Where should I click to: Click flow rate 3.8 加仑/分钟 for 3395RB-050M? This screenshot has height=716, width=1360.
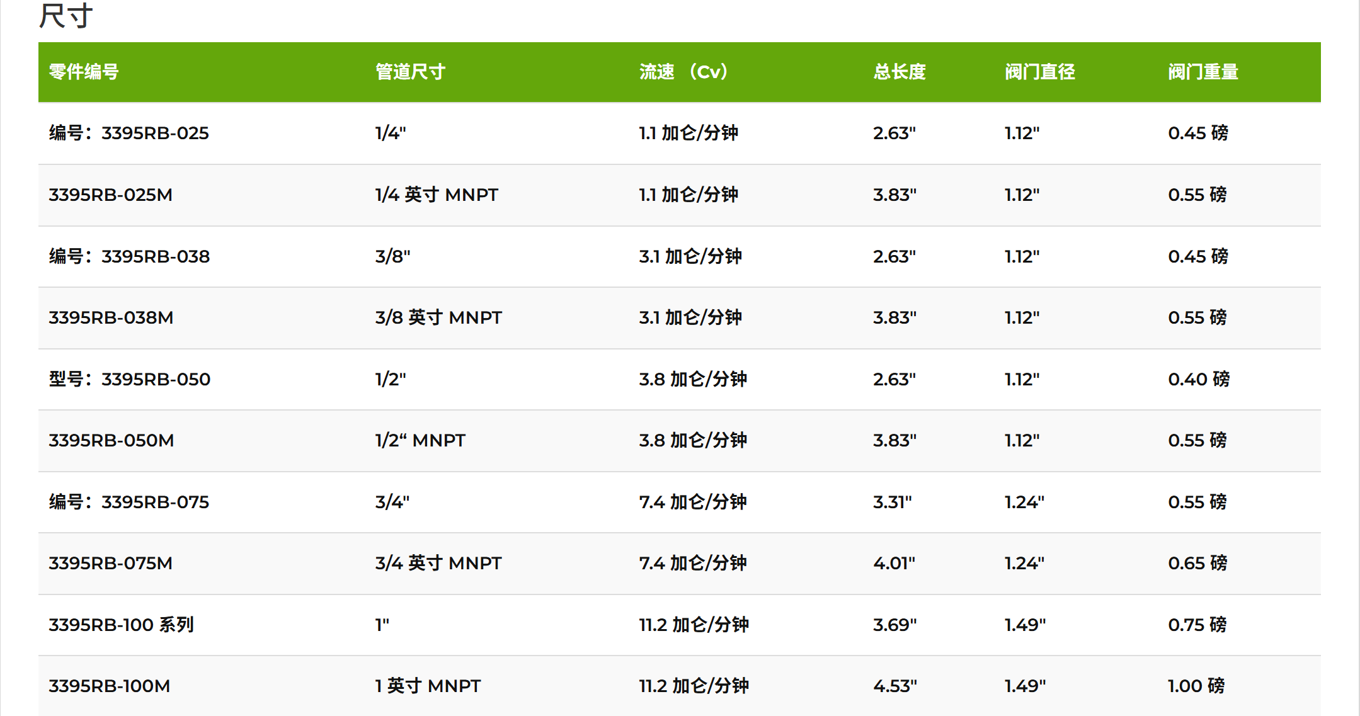[x=692, y=440]
